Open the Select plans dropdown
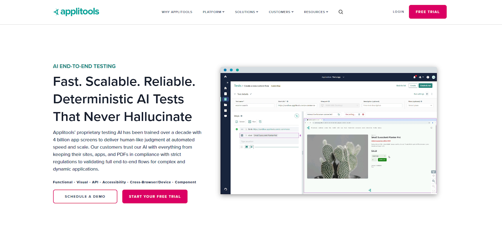The width and height of the screenshot is (502, 227). (x=420, y=105)
